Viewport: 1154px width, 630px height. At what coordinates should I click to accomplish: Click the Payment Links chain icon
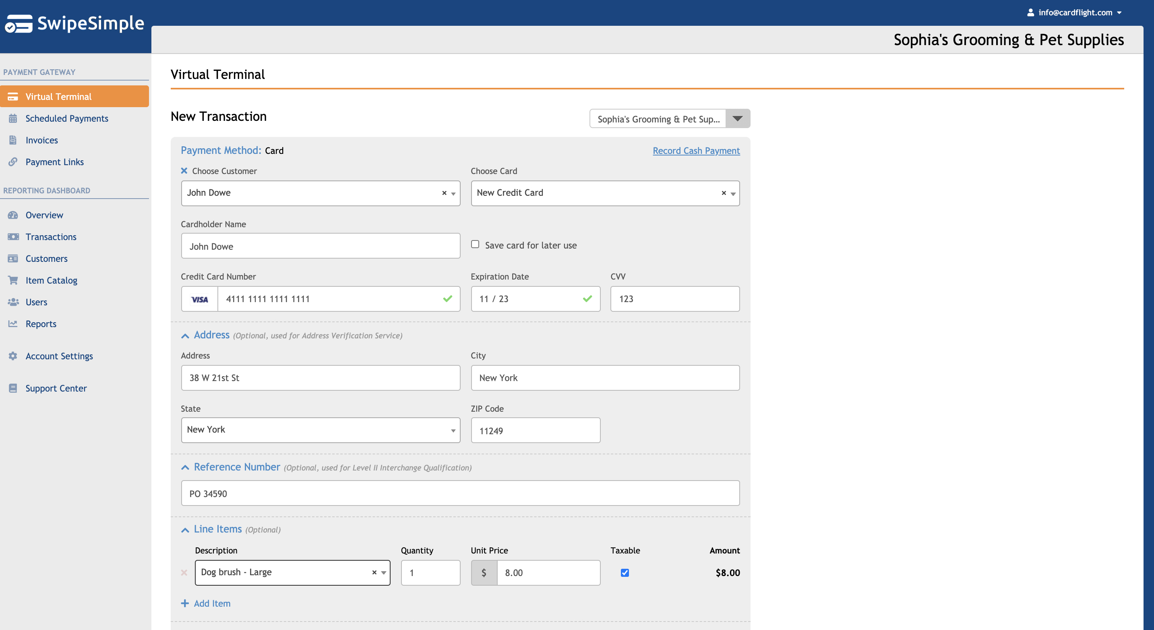(12, 162)
